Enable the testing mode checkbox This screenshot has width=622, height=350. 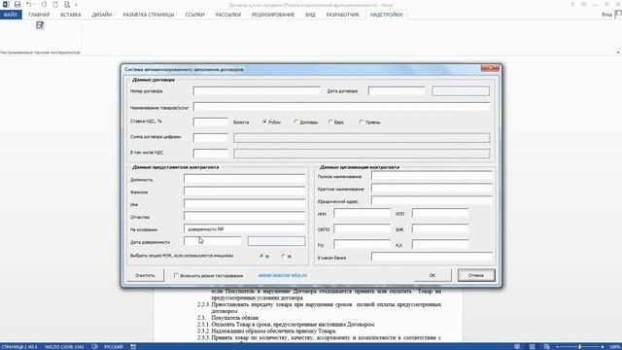176,275
